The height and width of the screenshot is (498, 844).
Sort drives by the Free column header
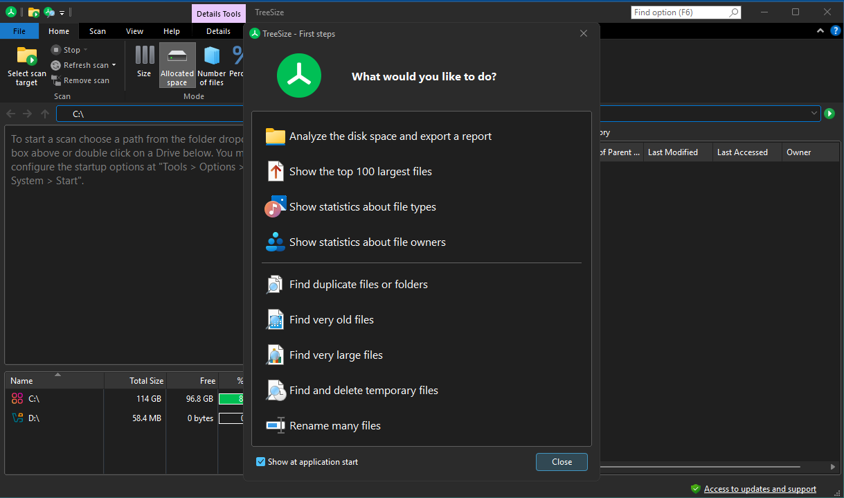click(192, 381)
